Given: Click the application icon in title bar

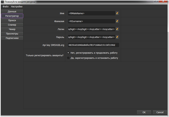Looking at the screenshot, I should point(2,2).
